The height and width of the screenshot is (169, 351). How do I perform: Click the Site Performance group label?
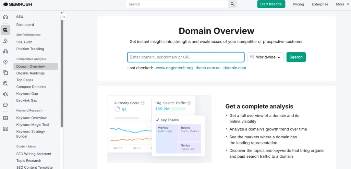point(28,35)
